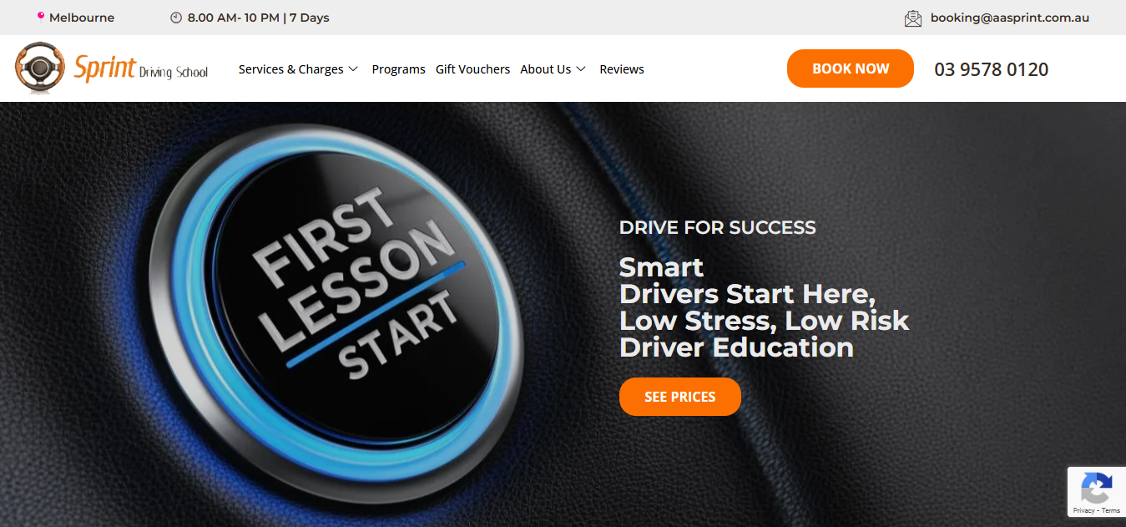Expand the Services & Charges chevron

point(353,69)
